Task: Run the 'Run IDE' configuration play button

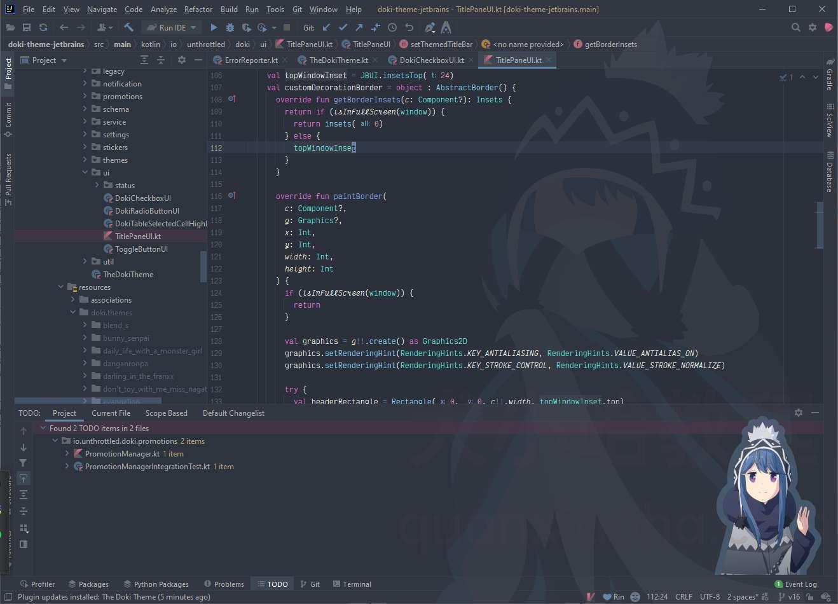Action: tap(214, 27)
